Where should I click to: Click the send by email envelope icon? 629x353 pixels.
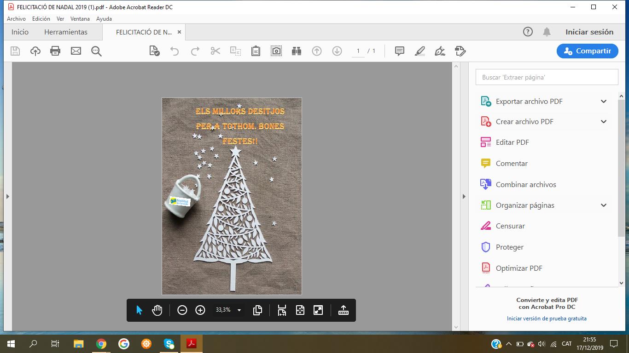[76, 51]
